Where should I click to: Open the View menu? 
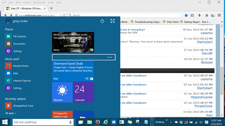click(x=18, y=2)
